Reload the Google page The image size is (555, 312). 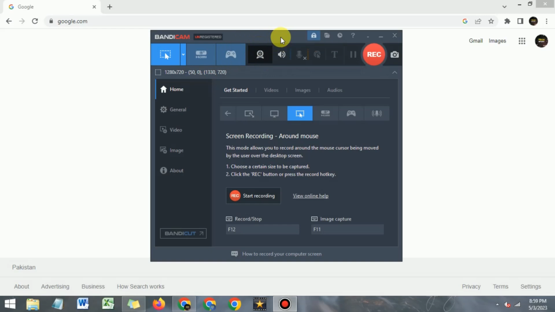pos(35,21)
